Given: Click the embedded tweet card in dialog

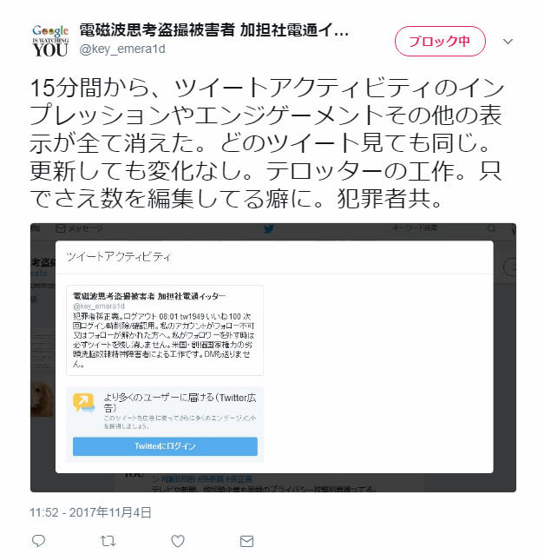Looking at the screenshot, I should point(165,331).
